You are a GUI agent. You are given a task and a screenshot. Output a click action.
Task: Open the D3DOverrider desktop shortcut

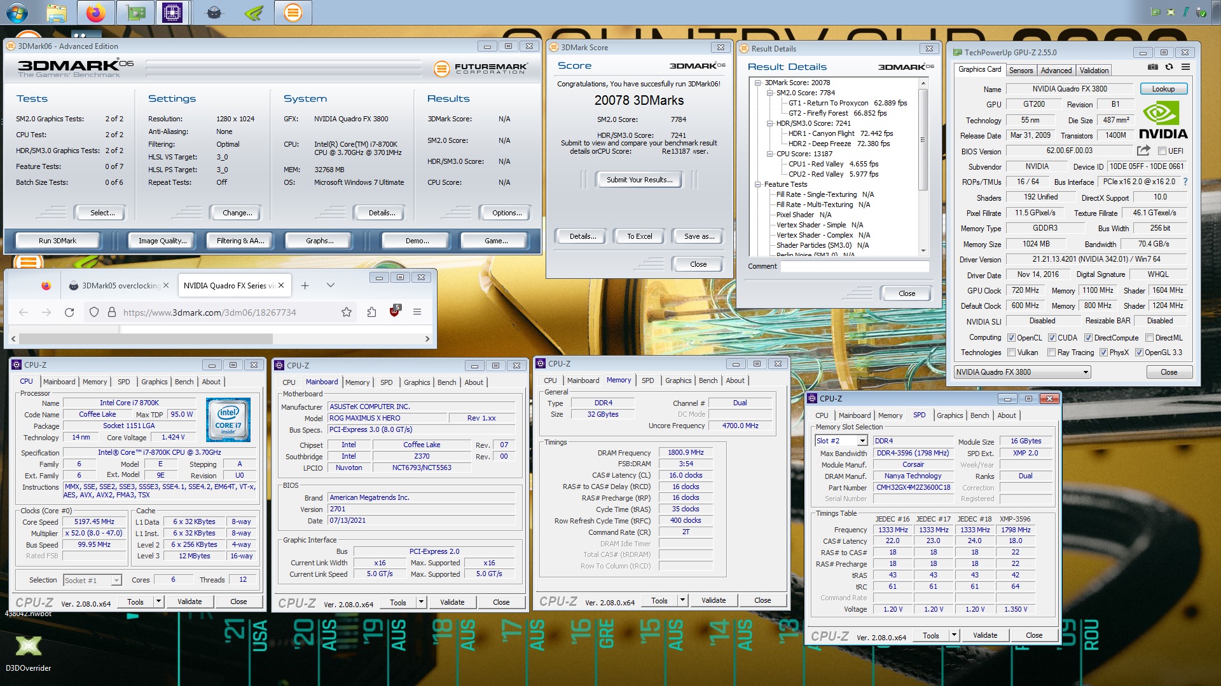click(28, 653)
